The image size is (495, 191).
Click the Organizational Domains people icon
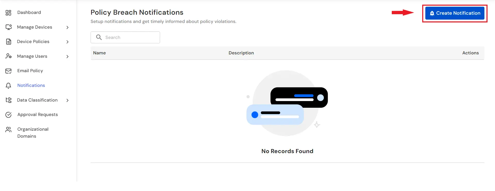9,129
